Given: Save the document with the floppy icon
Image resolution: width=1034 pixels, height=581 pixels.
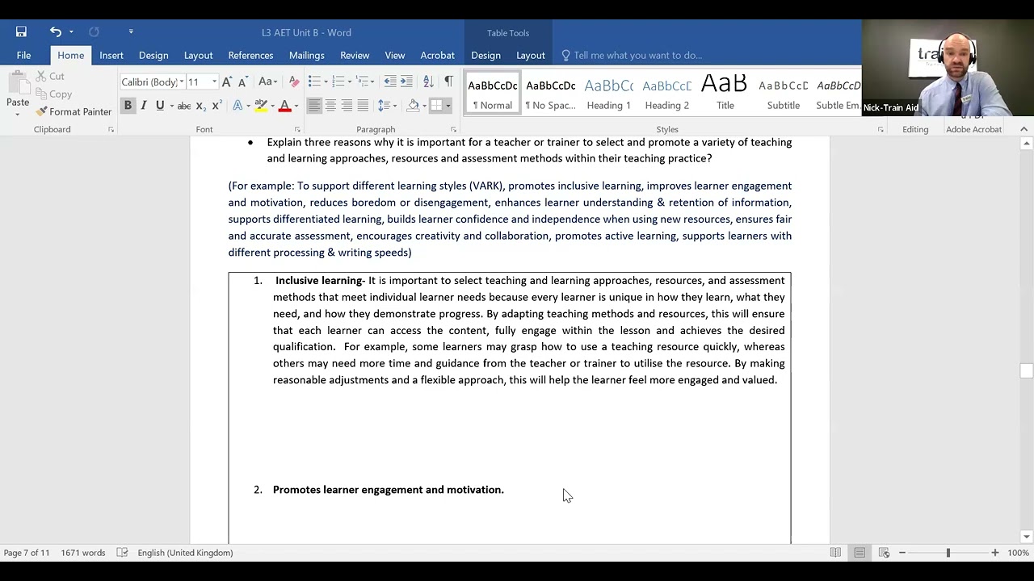Looking at the screenshot, I should click(21, 32).
